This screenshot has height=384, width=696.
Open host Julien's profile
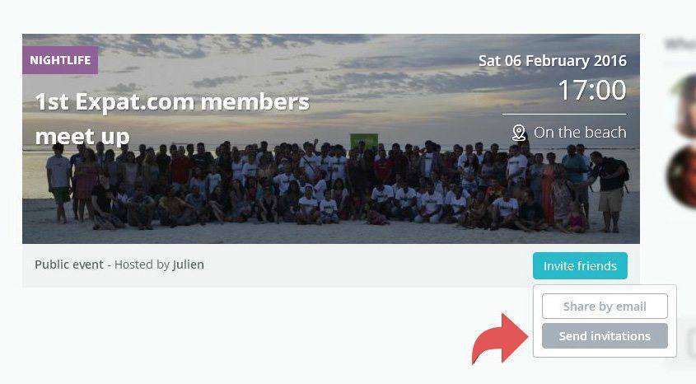coord(188,265)
